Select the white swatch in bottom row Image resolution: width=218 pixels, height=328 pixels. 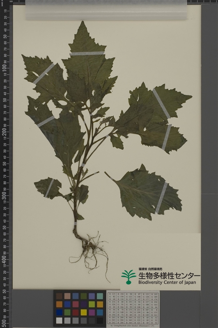pos(59,320)
